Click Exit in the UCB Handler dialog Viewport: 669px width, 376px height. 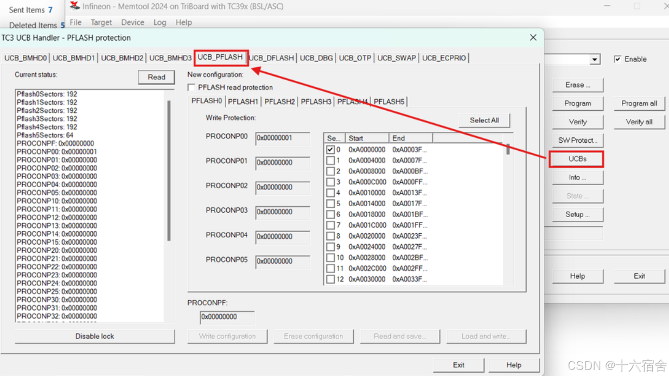pyautogui.click(x=458, y=365)
